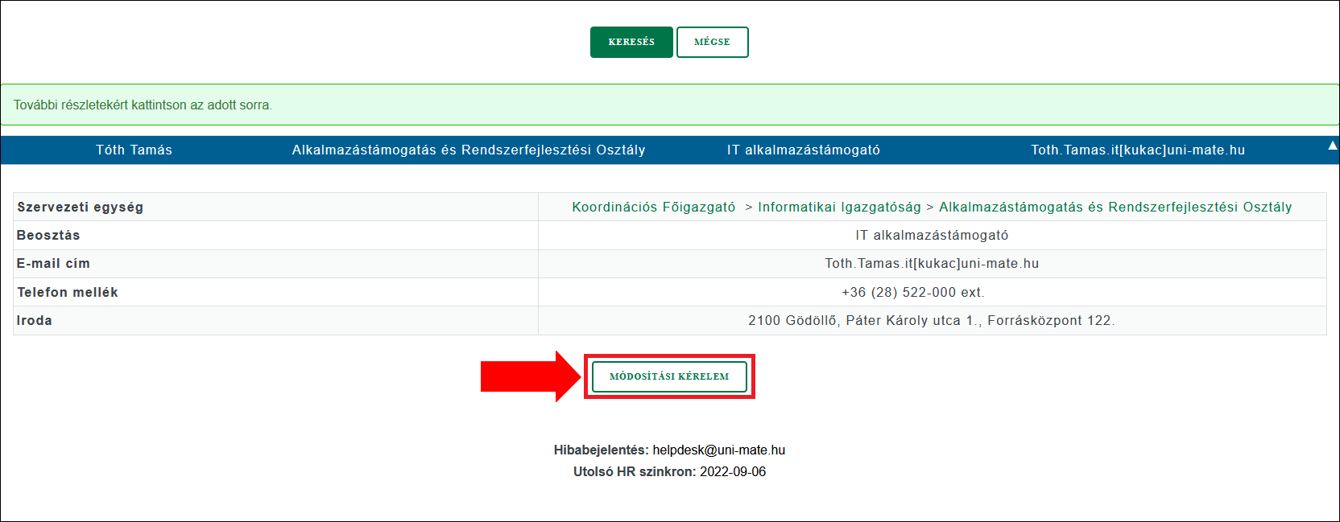The image size is (1340, 522).
Task: Click the green info banner message
Action: point(143,105)
